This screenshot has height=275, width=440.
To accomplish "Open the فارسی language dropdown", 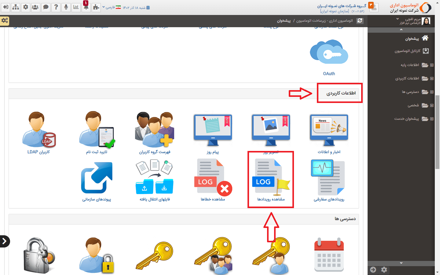I will point(111,7).
